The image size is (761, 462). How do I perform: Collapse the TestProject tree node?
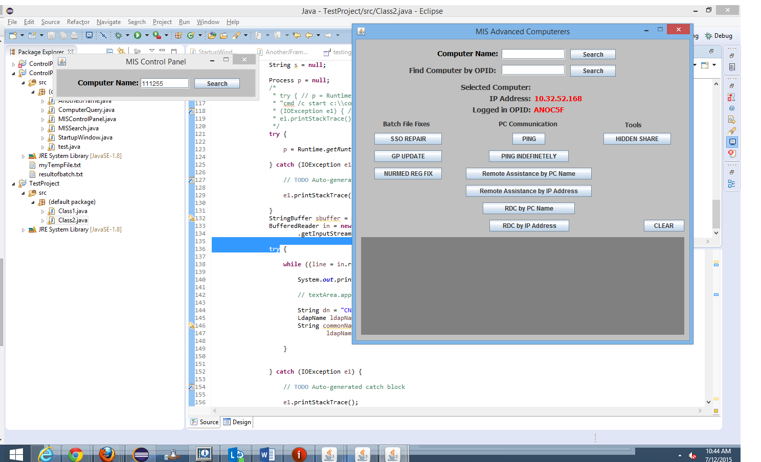pyautogui.click(x=14, y=183)
